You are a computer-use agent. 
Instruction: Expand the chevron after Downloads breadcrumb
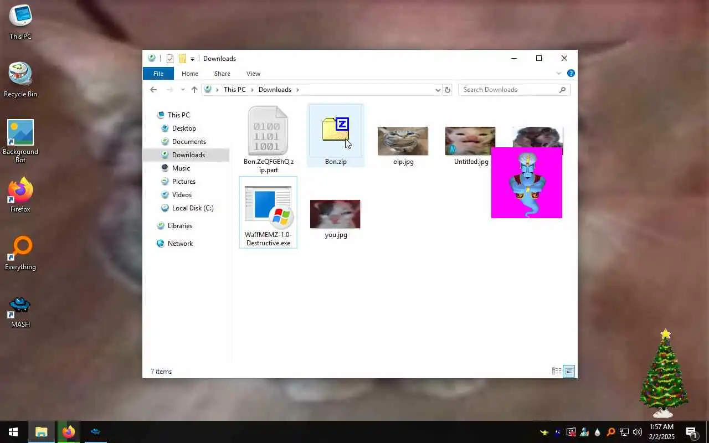click(297, 90)
